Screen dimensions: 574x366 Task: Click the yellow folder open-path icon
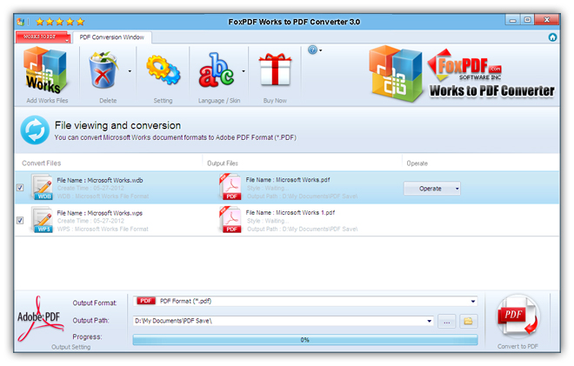[x=468, y=321]
